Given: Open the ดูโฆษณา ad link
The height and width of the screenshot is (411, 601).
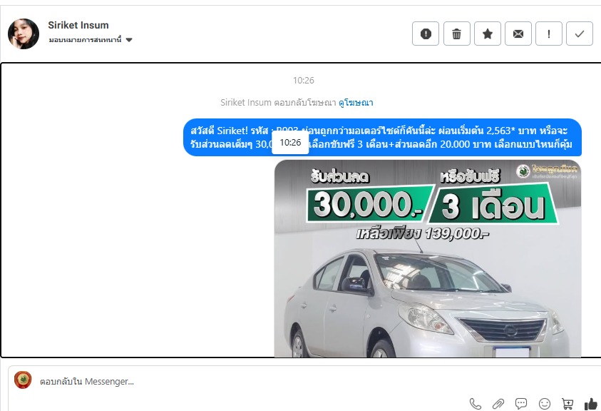Looking at the screenshot, I should coord(356,103).
